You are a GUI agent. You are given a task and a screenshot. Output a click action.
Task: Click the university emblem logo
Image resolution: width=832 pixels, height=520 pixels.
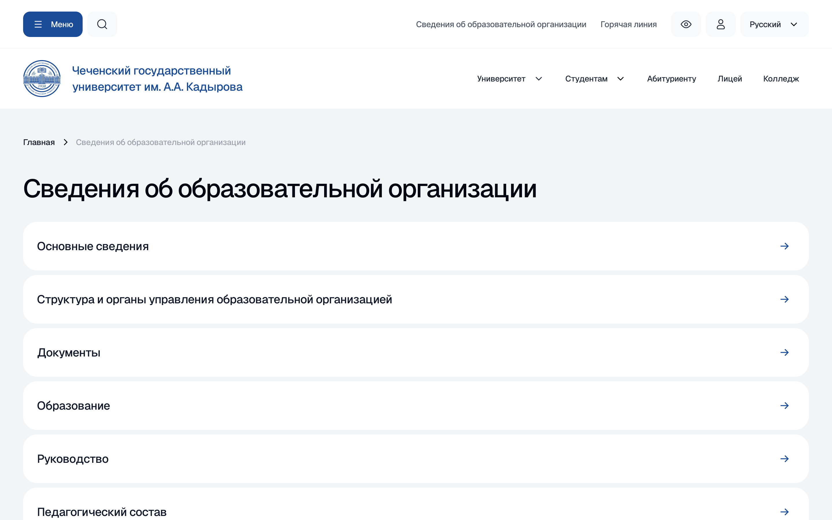[42, 78]
